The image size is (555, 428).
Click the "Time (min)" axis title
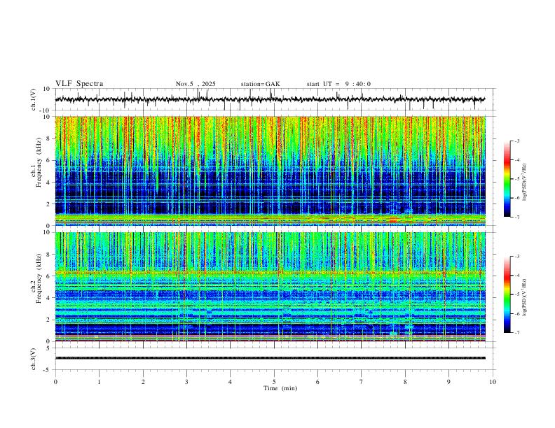(280, 388)
